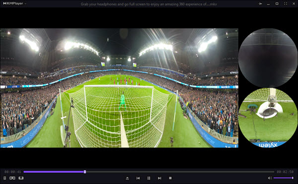Viewport: 298px width, 184px height.
Task: Open file with the eject button
Action: pos(127,178)
